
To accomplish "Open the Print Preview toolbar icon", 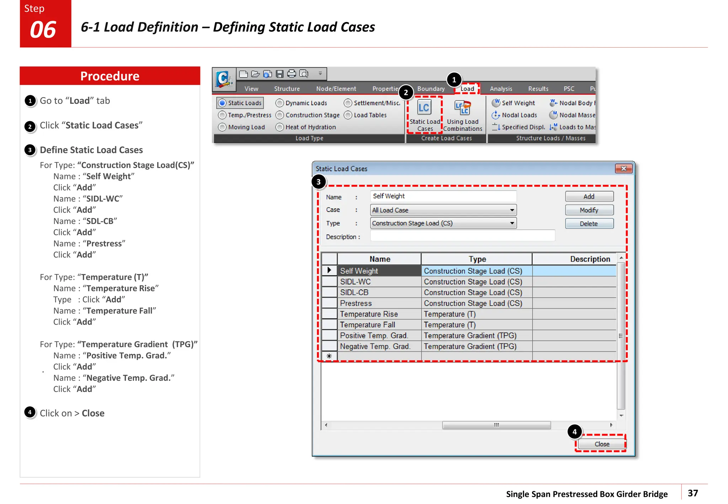I will pos(304,74).
